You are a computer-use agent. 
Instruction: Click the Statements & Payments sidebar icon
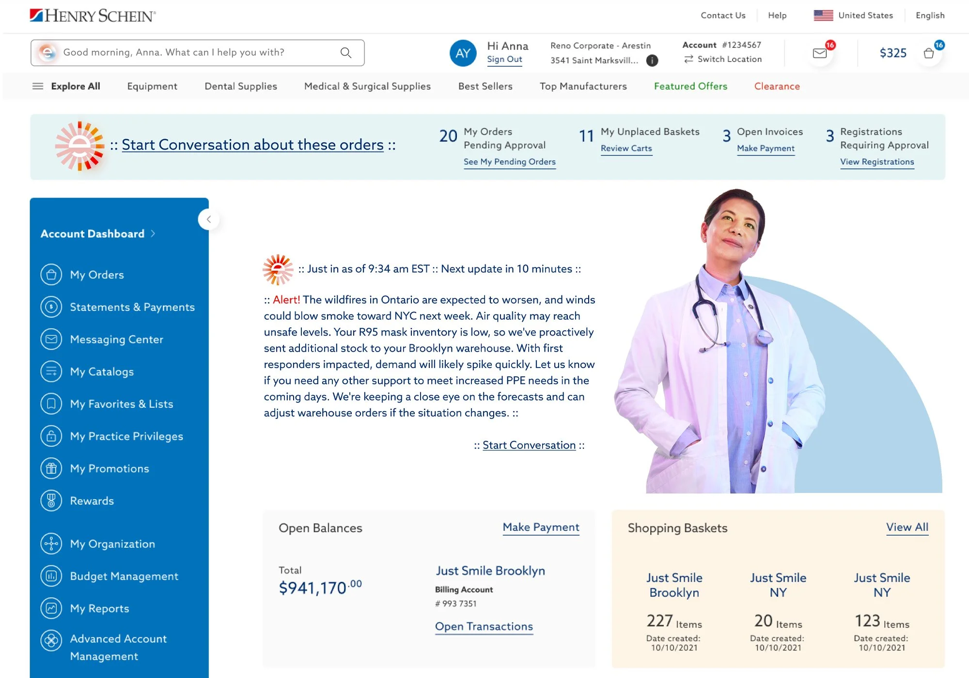pos(51,307)
